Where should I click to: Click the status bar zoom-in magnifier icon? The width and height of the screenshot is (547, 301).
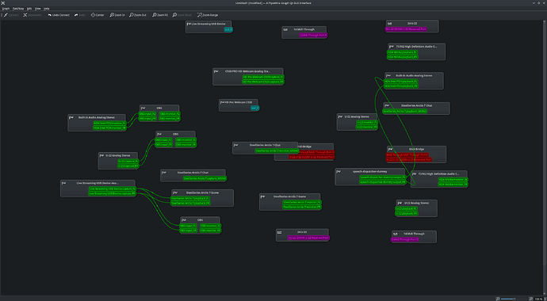[x=531, y=299]
